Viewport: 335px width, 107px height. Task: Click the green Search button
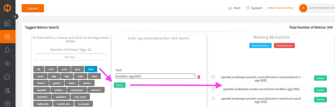pyautogui.click(x=119, y=85)
